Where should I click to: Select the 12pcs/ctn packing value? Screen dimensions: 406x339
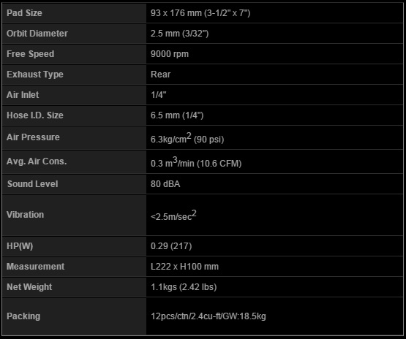[x=208, y=316]
